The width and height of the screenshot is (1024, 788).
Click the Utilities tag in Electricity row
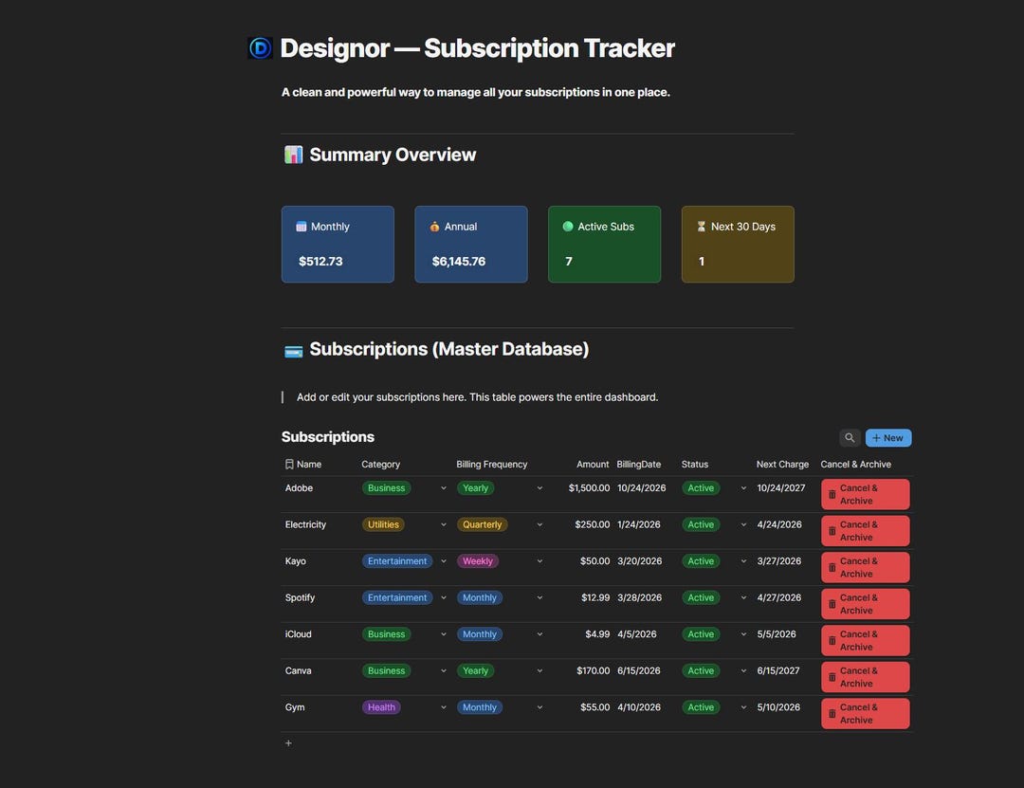383,524
